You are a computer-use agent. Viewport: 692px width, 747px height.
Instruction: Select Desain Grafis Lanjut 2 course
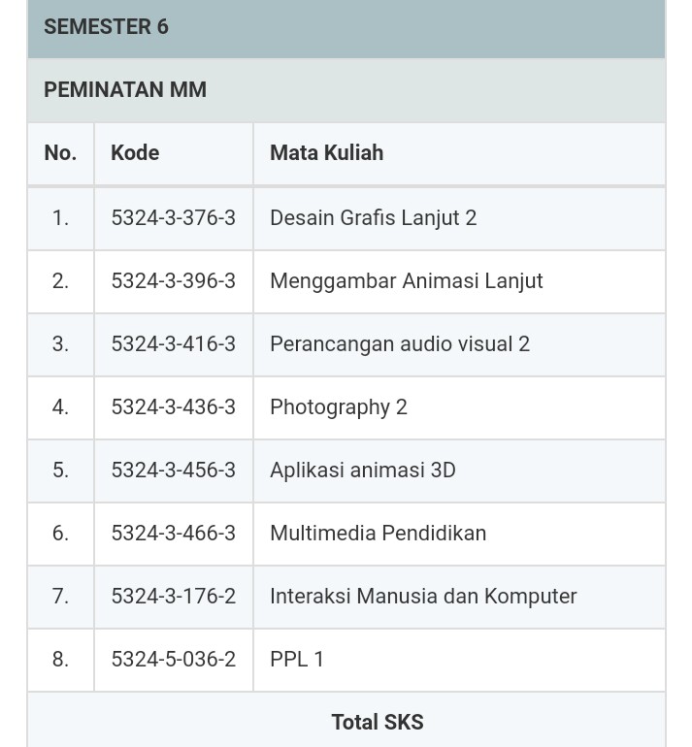tap(373, 218)
